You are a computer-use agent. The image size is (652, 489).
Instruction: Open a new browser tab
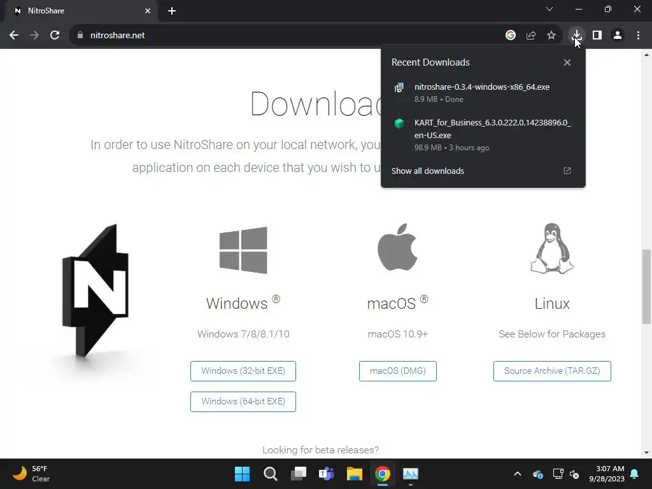click(172, 11)
